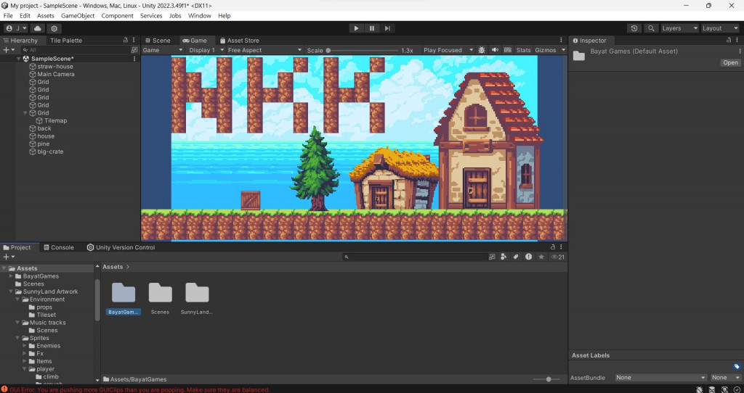Open the AssetBundle variant dropdown

click(x=726, y=377)
